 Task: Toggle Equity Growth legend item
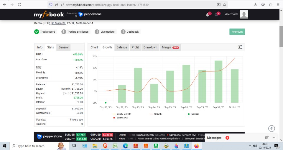click(x=122, y=114)
